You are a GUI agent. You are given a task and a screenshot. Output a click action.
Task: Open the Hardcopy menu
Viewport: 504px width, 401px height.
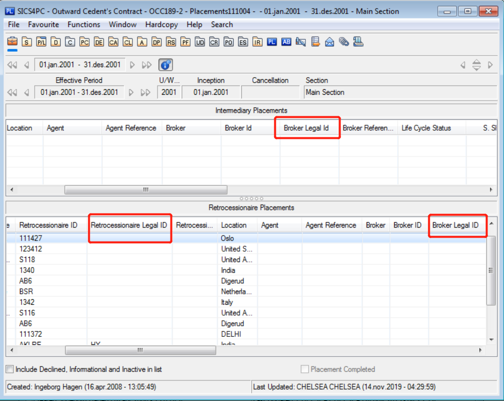163,25
